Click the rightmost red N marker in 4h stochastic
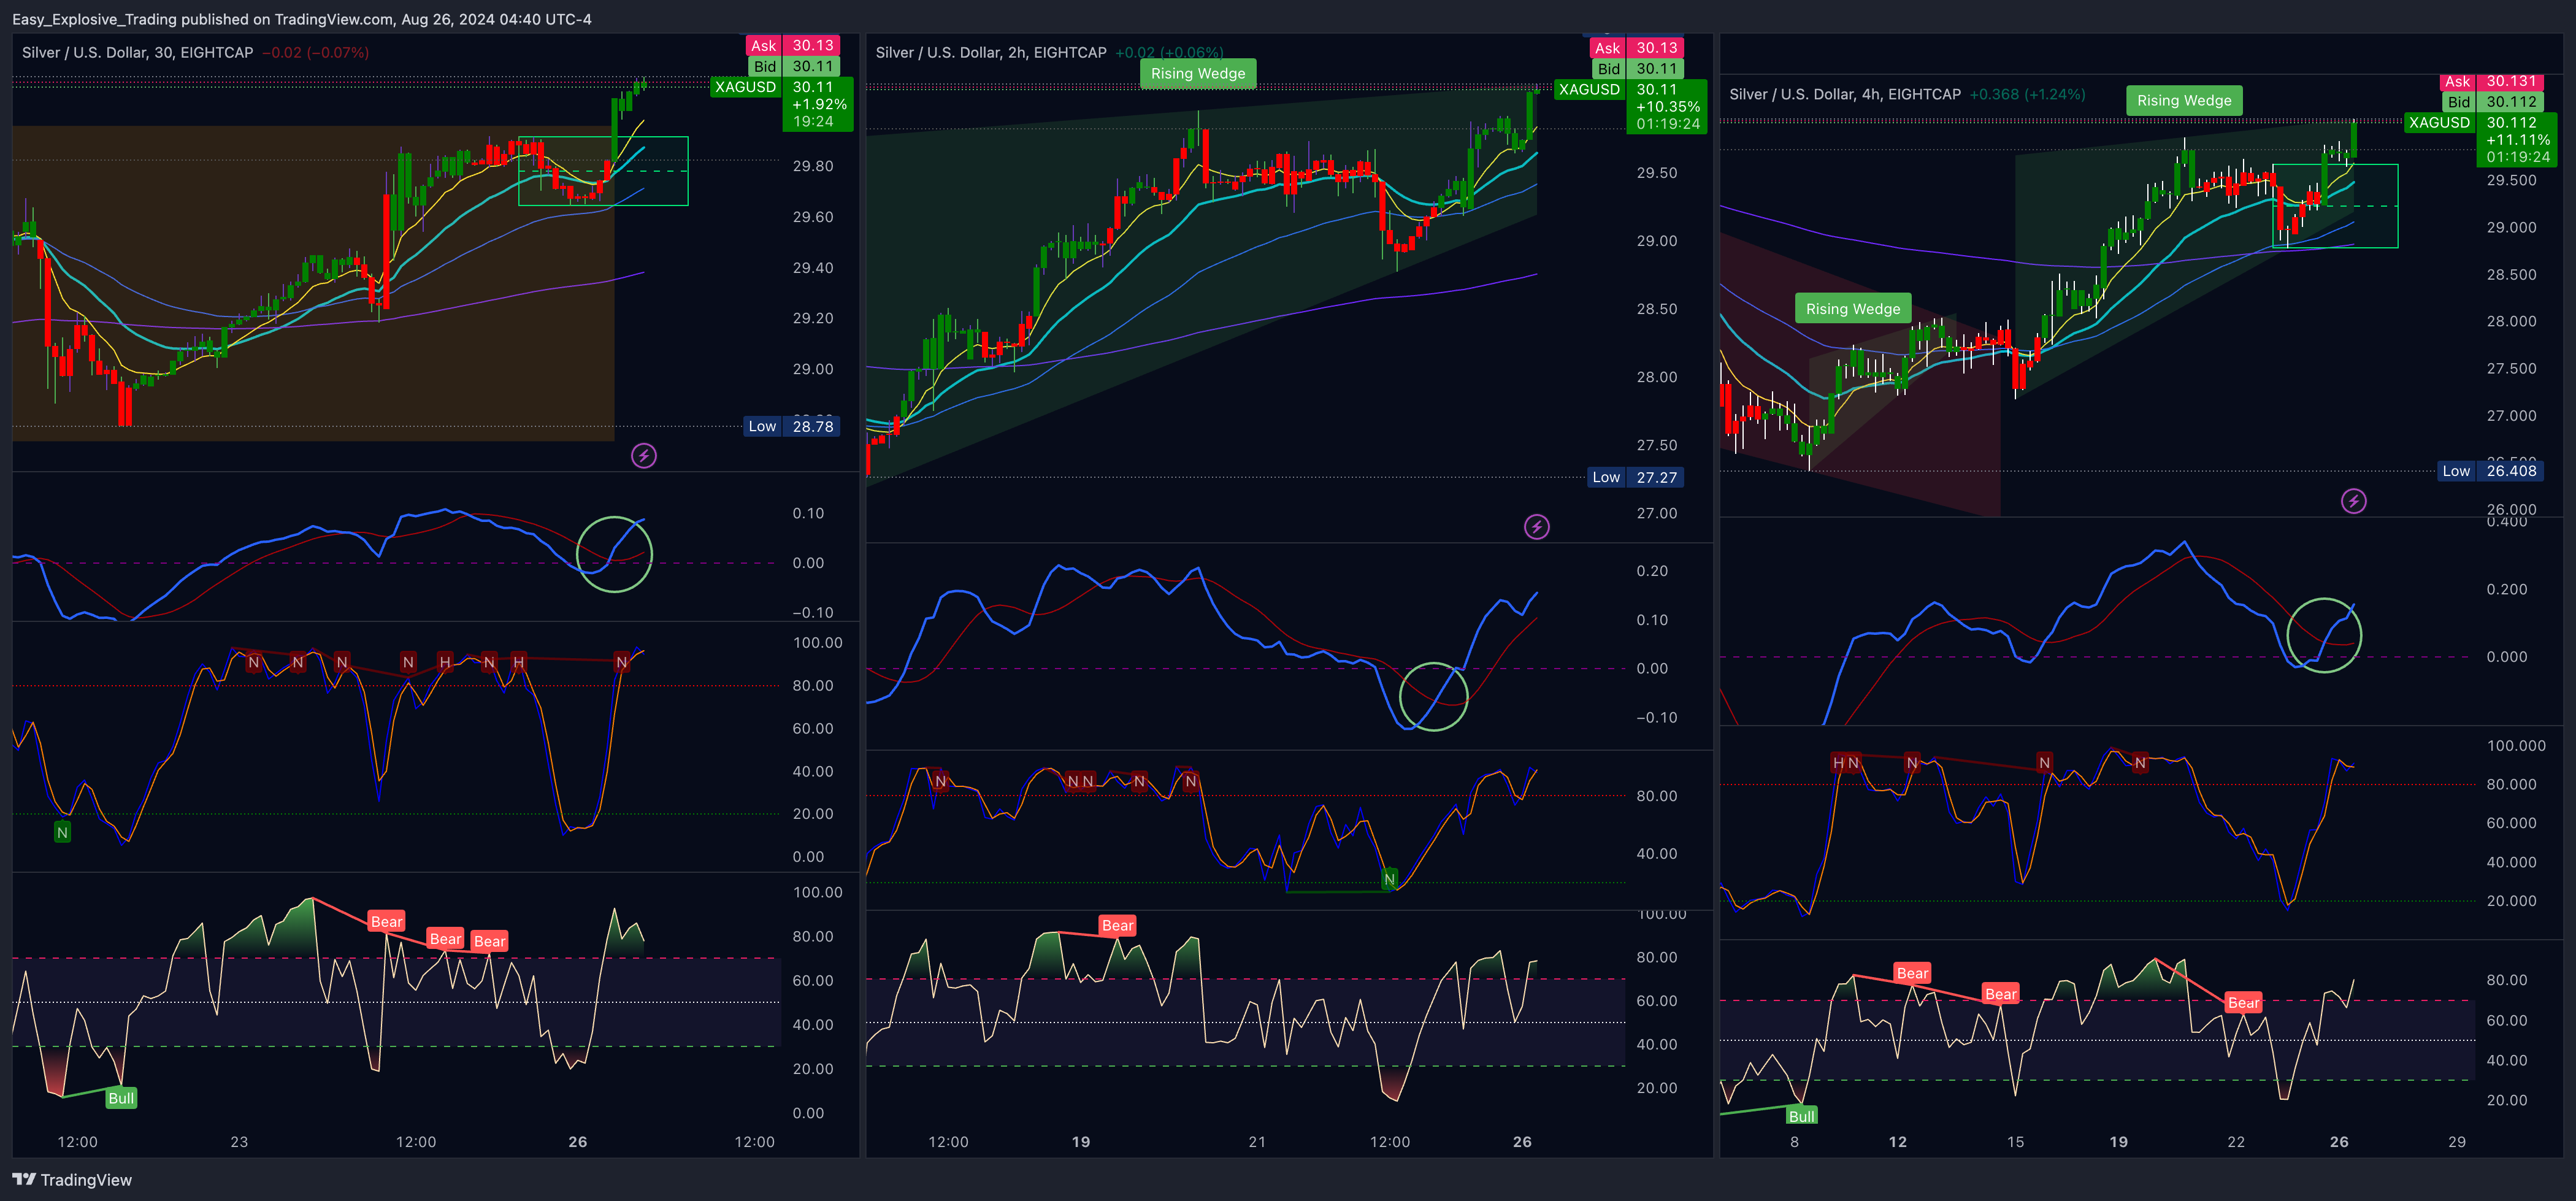Screen dimensions: 2576x1201 point(2140,763)
